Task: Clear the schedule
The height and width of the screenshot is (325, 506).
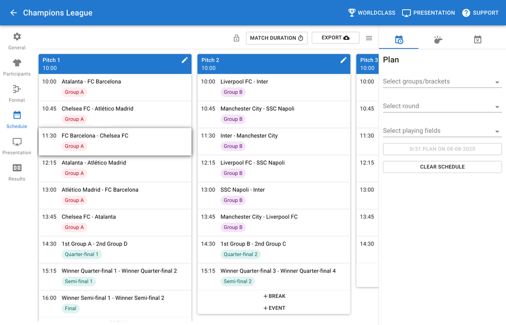Action: (442, 167)
